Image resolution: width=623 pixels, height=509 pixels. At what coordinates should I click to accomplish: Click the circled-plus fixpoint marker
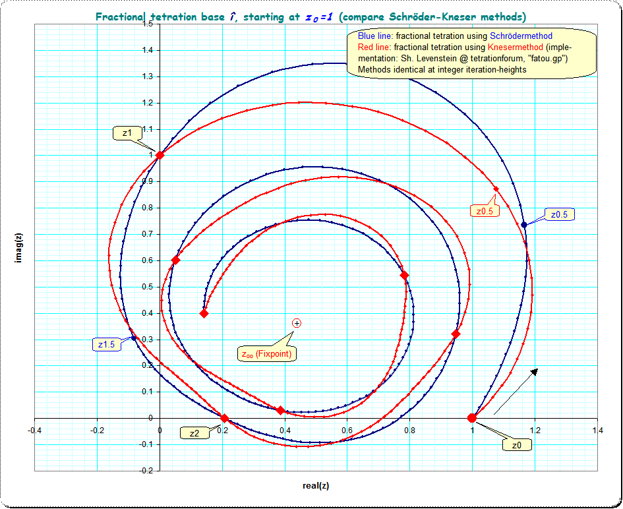click(x=297, y=324)
